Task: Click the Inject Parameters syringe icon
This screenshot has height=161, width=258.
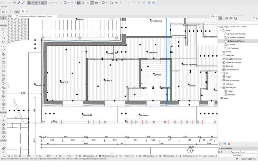Action: (x=23, y=3)
